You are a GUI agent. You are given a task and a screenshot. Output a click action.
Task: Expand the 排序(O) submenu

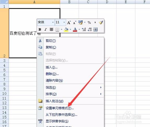(x=71, y=94)
